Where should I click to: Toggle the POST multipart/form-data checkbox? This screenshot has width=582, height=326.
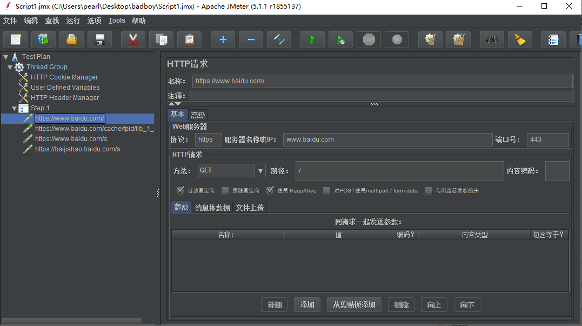(x=326, y=190)
